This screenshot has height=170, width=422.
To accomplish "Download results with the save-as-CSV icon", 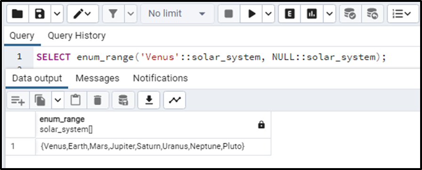I will coord(149,100).
